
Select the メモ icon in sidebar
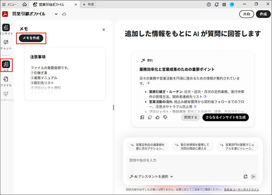(x=6, y=65)
